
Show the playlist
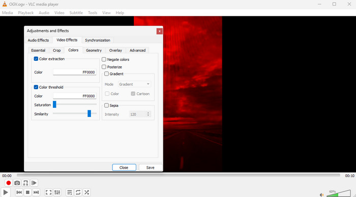pyautogui.click(x=70, y=192)
